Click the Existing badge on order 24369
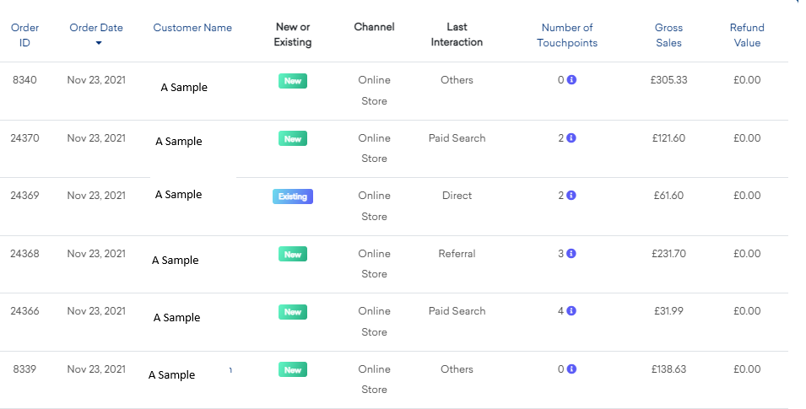806x409 pixels. [x=293, y=196]
